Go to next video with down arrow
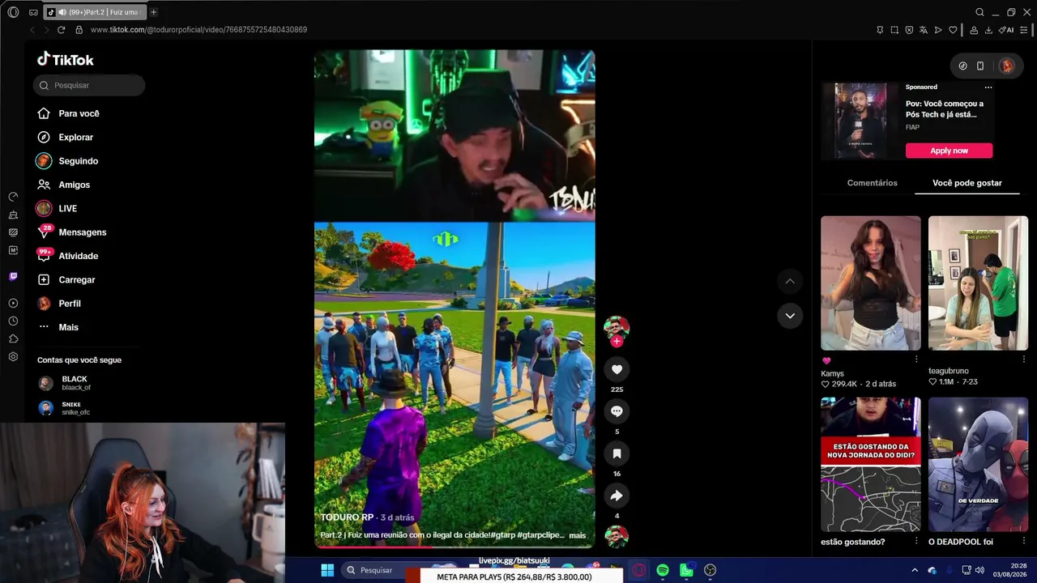1037x583 pixels. pyautogui.click(x=790, y=315)
